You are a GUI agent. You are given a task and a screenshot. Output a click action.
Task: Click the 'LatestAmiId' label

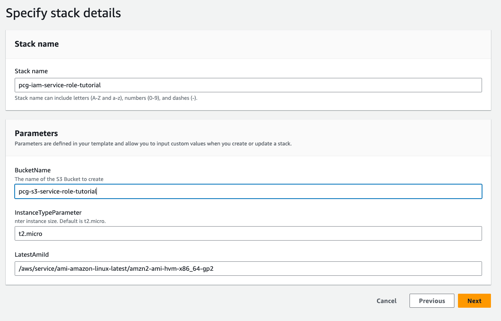pyautogui.click(x=32, y=255)
